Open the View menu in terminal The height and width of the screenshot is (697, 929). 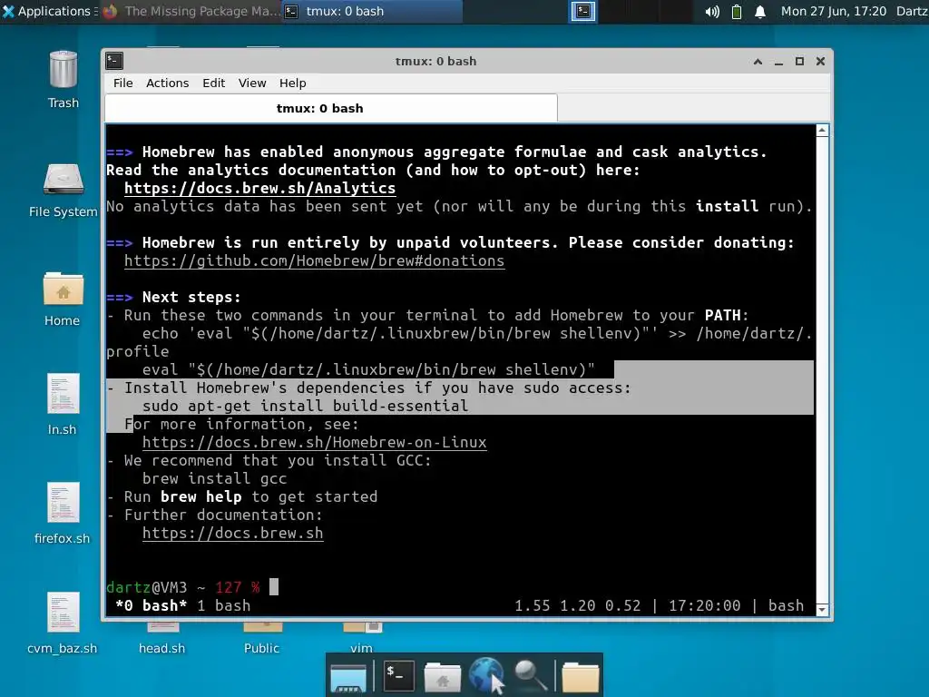tap(252, 83)
